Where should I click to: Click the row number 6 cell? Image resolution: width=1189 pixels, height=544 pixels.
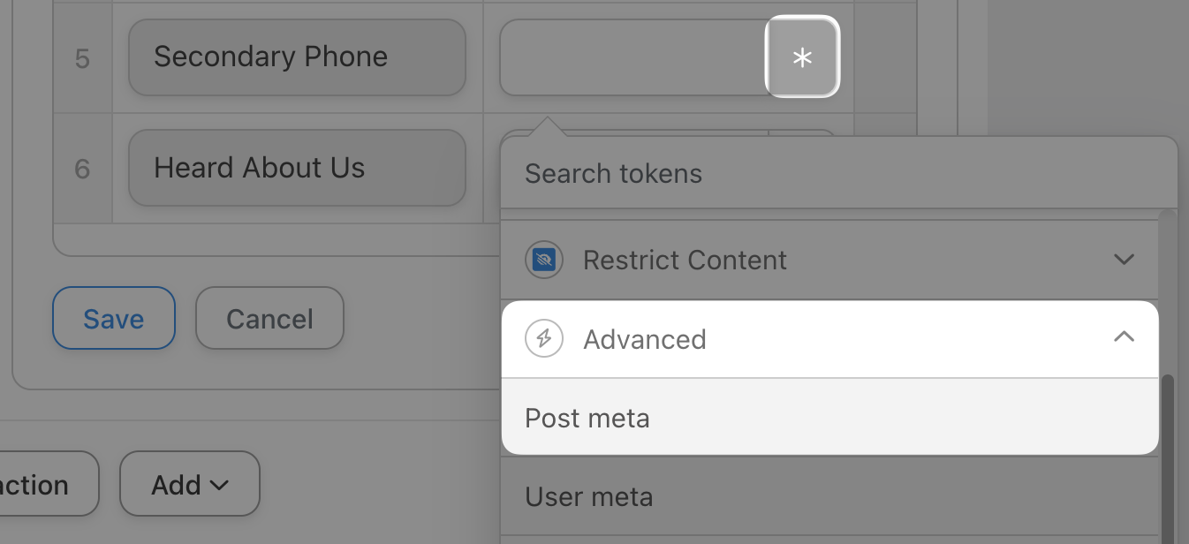pyautogui.click(x=82, y=168)
